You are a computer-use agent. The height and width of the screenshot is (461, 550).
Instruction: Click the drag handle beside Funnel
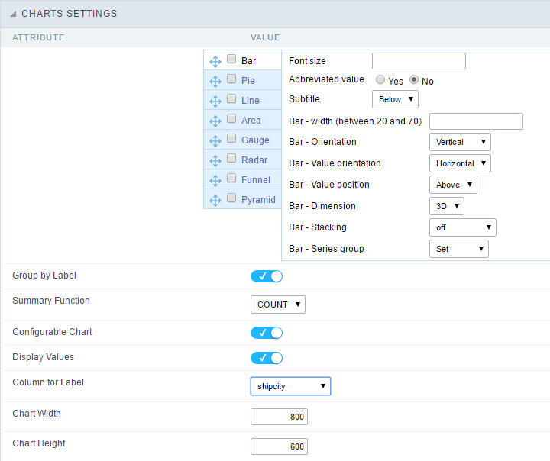pyautogui.click(x=215, y=180)
